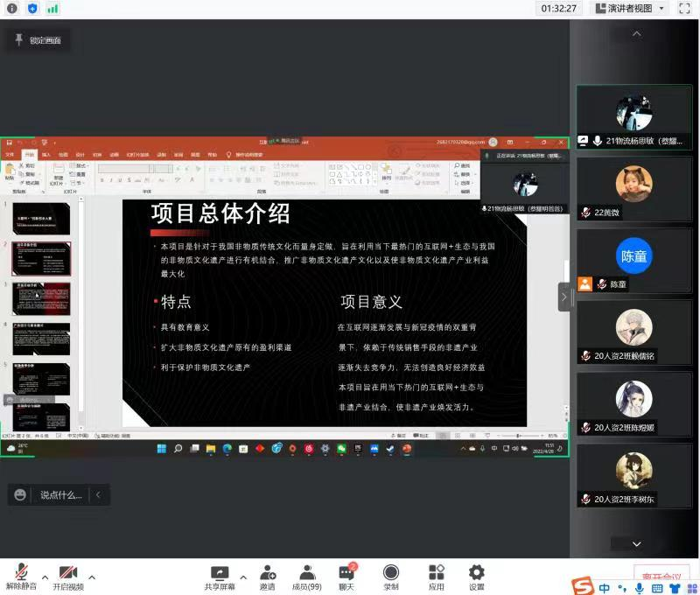Viewport: 700px width, 595px height.
Task: Click the Share Screen (共享屏幕) icon
Action: [x=220, y=574]
